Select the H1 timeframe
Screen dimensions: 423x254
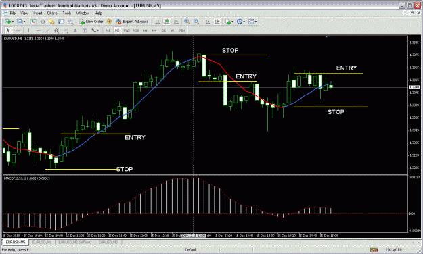coord(145,30)
